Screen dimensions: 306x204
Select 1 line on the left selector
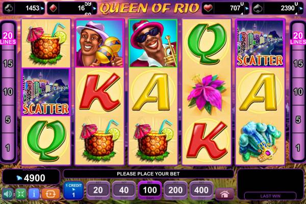tap(8, 148)
